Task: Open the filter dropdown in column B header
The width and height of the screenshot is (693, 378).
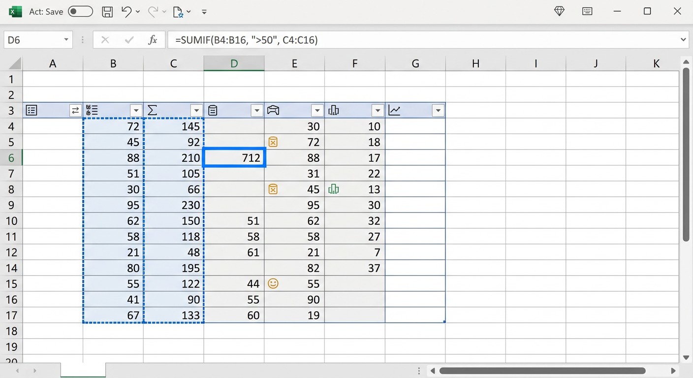Action: pyautogui.click(x=136, y=111)
